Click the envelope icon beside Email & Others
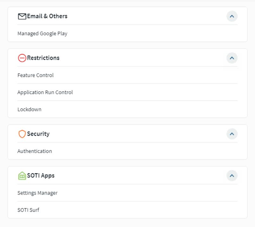The height and width of the screenshot is (227, 255). pos(22,16)
